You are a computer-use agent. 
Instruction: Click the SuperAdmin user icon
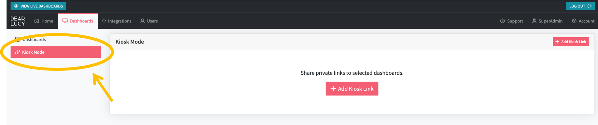point(534,21)
